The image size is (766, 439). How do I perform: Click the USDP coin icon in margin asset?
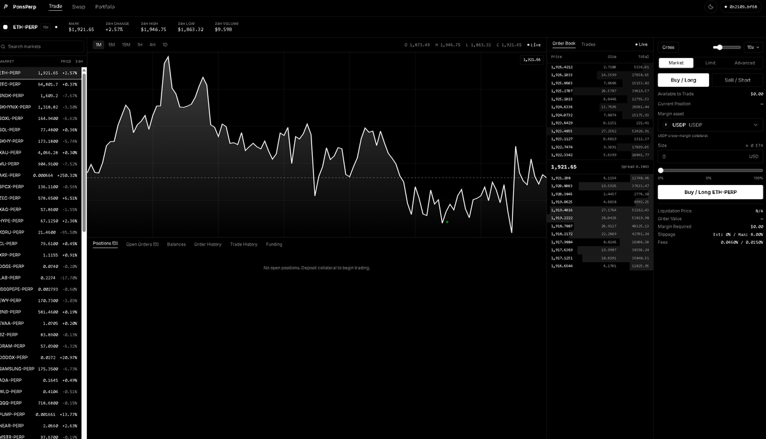(x=666, y=125)
